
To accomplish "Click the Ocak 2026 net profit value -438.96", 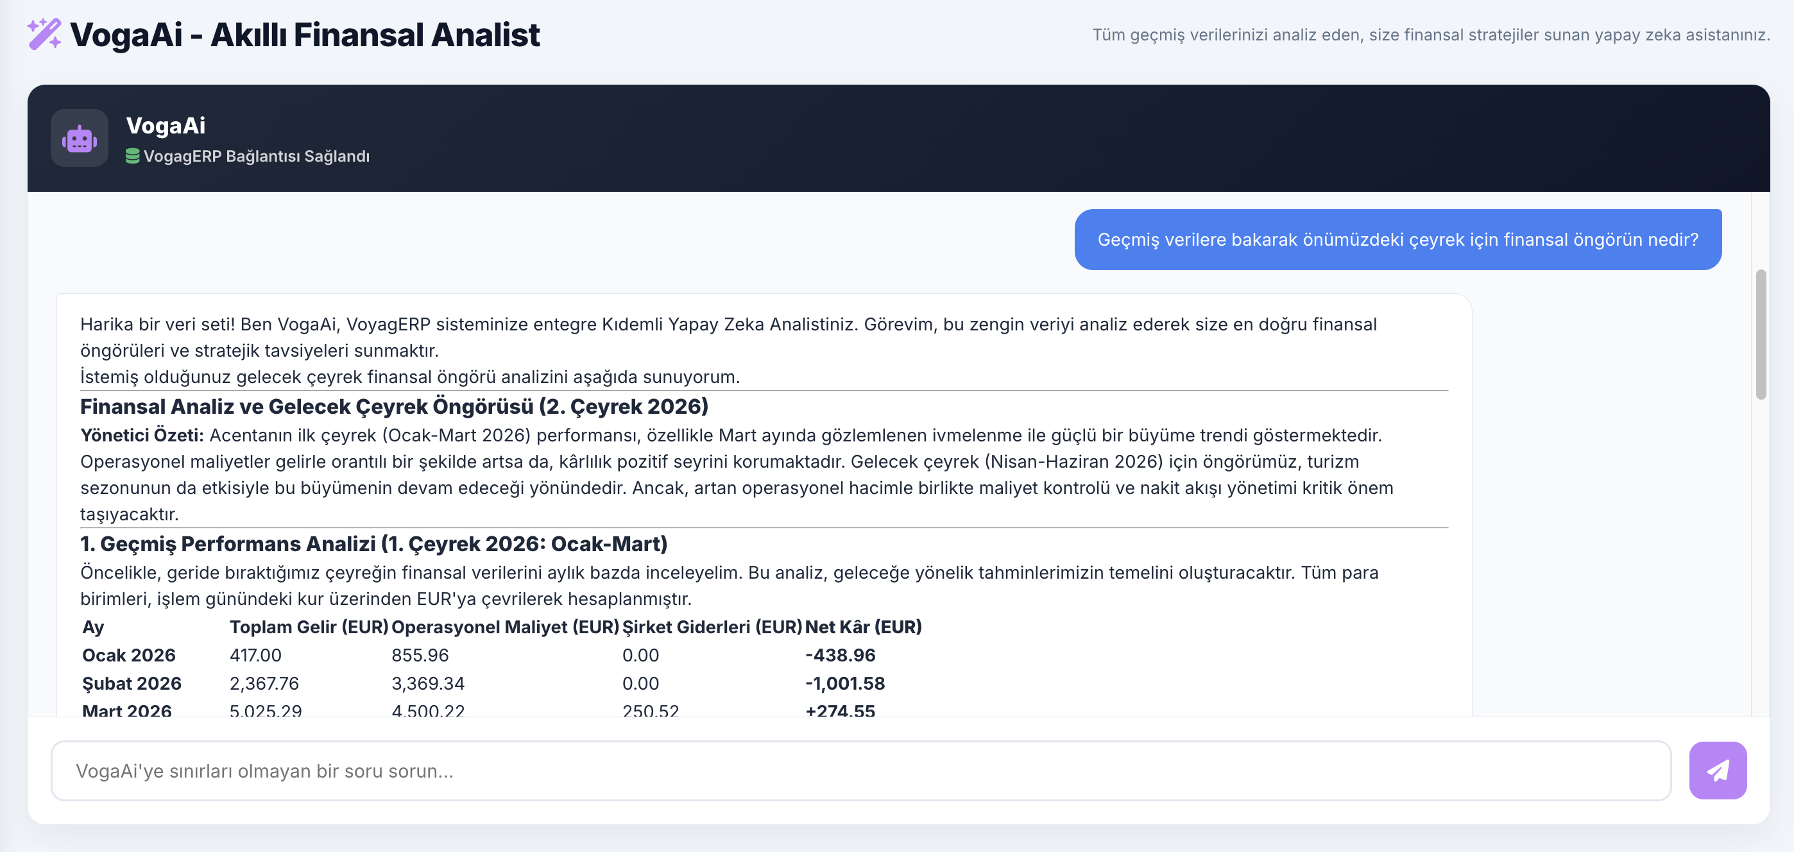I will coord(841,654).
